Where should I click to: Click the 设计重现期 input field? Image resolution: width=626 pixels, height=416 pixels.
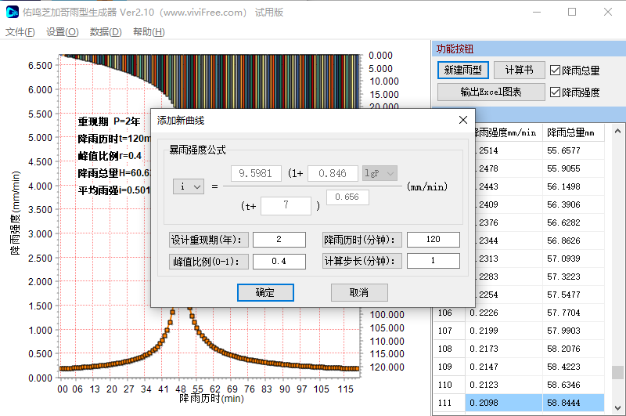tap(279, 240)
